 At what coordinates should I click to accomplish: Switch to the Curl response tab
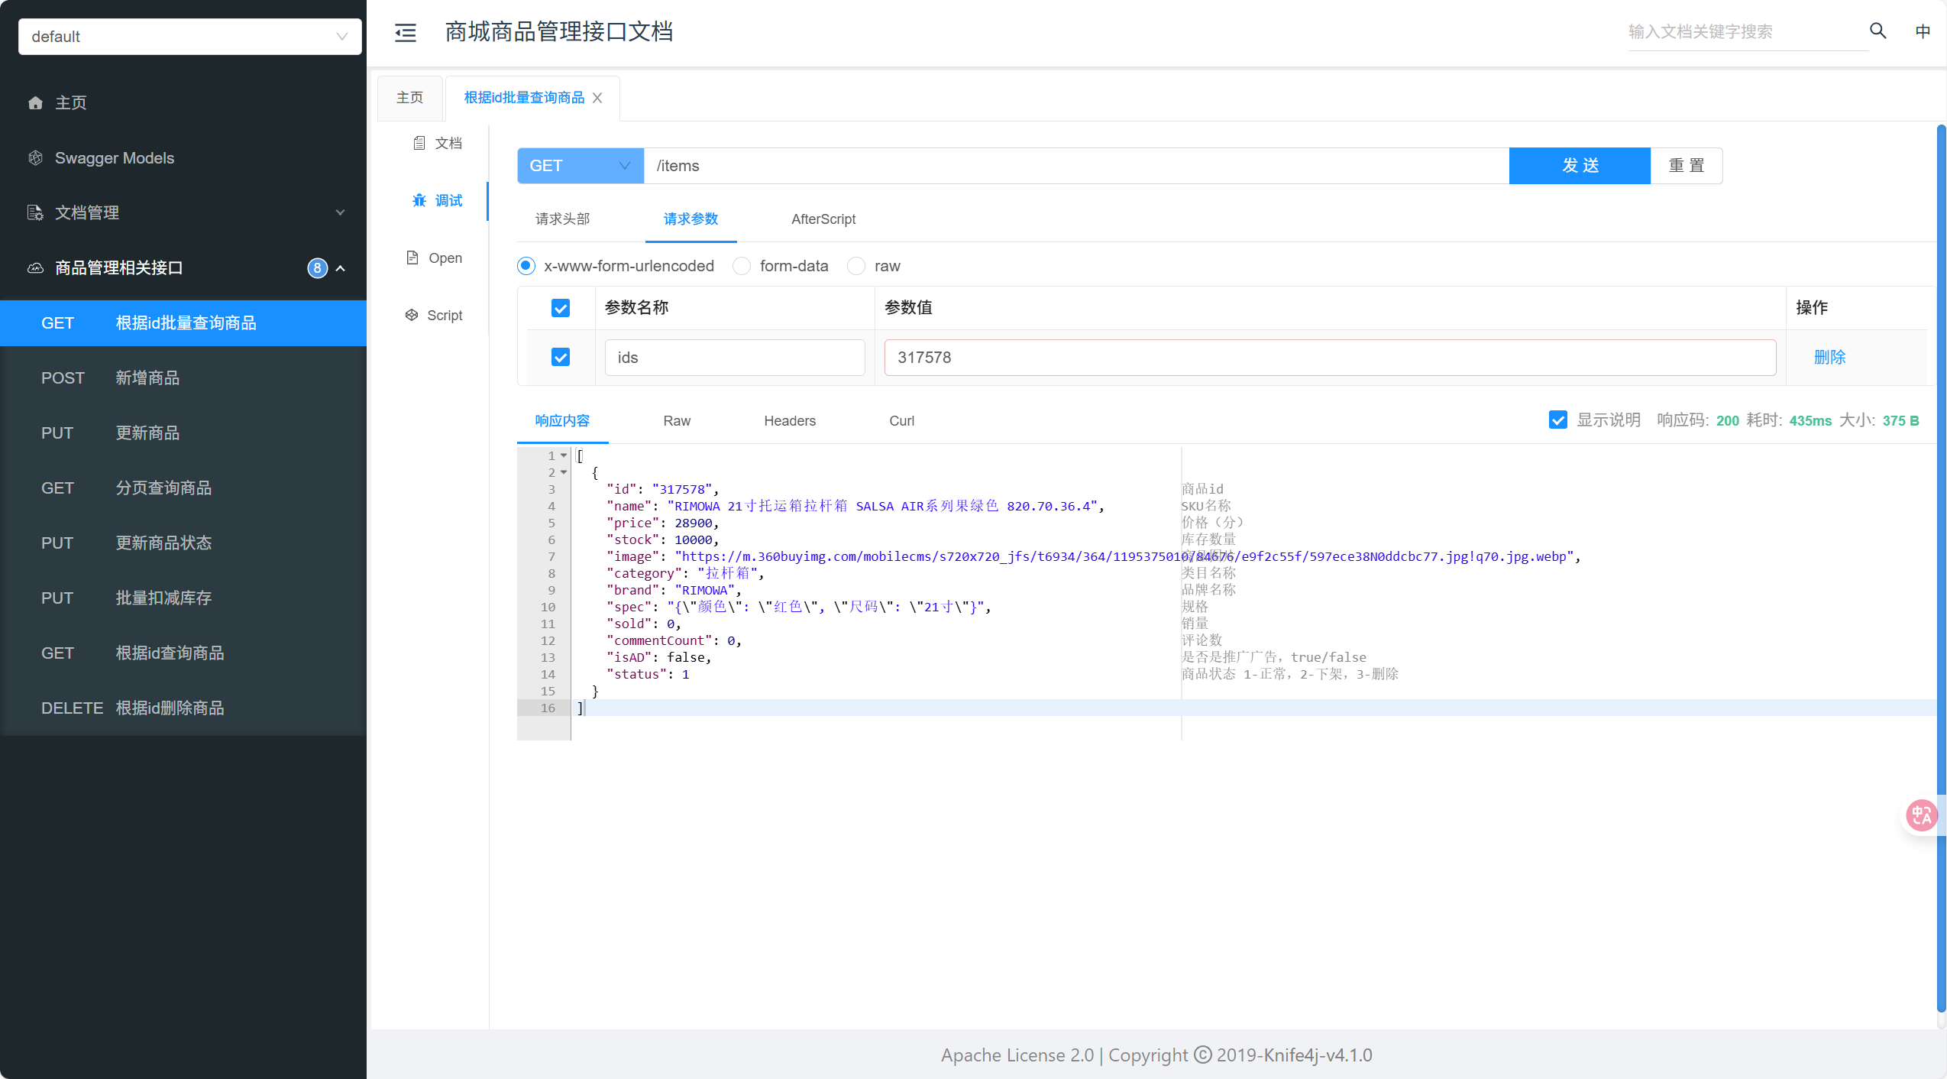coord(901,421)
